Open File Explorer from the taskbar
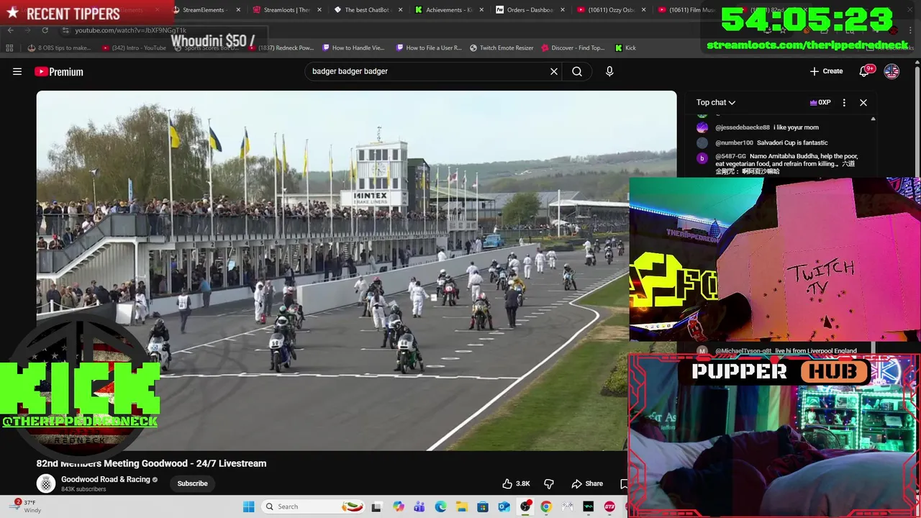The image size is (921, 518). [461, 506]
